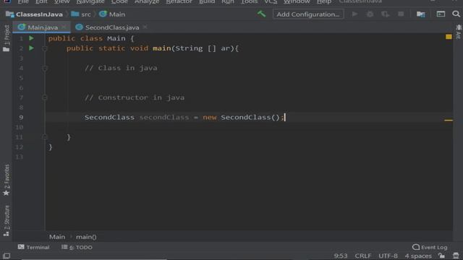Viewport: 463px width, 260px height.
Task: Open Project Structure icon
Action: (x=420, y=14)
